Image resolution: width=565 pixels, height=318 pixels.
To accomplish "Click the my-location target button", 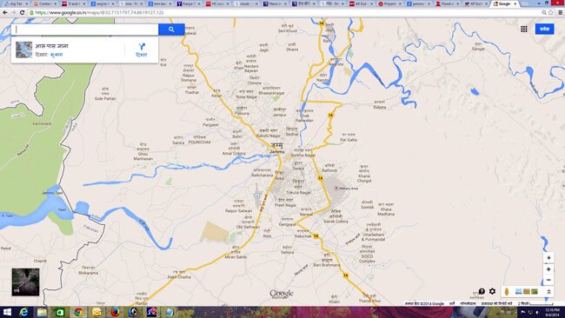I will (548, 258).
